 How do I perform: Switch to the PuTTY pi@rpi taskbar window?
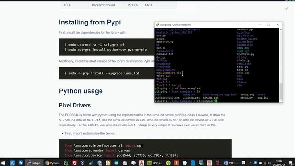(34, 163)
